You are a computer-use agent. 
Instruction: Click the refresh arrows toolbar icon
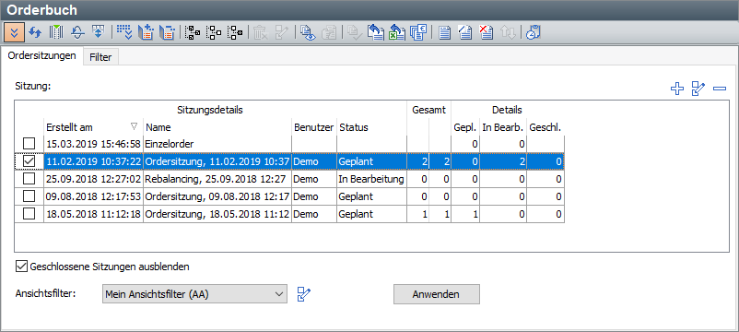[35, 32]
